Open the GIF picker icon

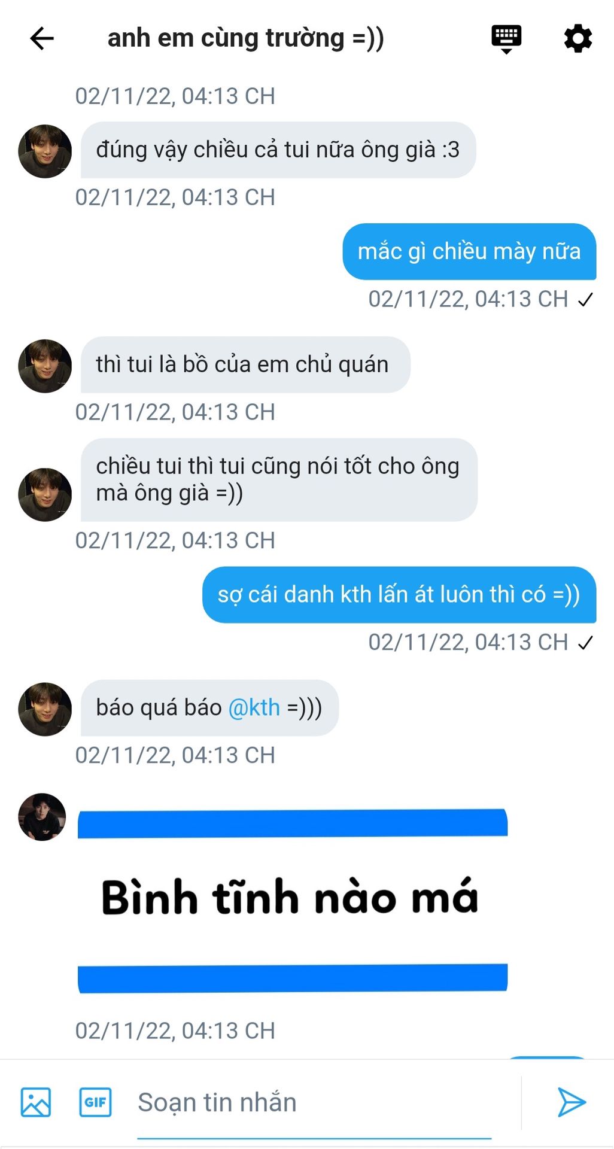click(x=96, y=1102)
